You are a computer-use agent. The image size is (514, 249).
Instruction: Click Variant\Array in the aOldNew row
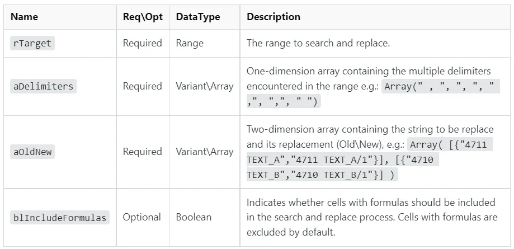pyautogui.click(x=204, y=152)
